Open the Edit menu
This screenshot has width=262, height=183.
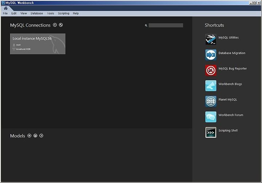[14, 13]
